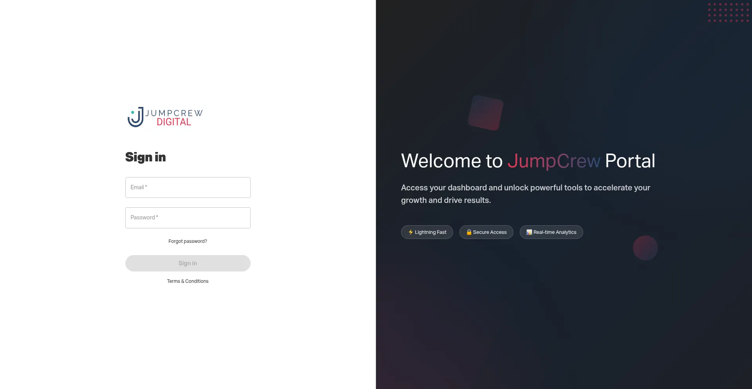Click the Secure Access badge
The image size is (752, 389).
coord(486,232)
